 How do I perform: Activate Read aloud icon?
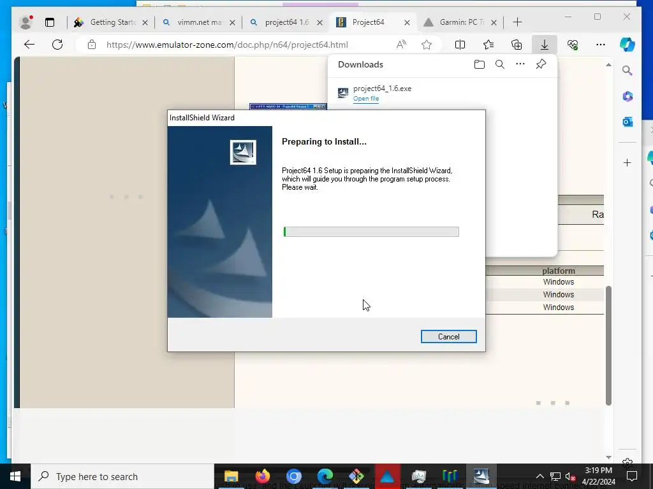tap(401, 45)
